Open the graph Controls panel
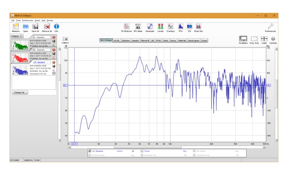 click(273, 39)
